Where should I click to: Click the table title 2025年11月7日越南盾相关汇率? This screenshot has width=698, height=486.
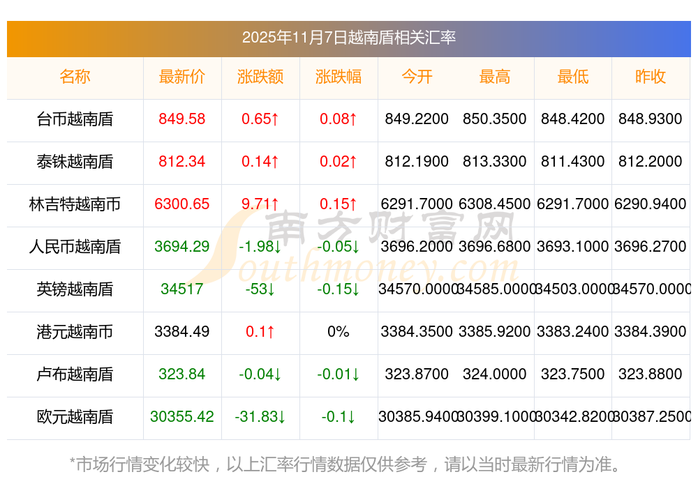coord(349,38)
